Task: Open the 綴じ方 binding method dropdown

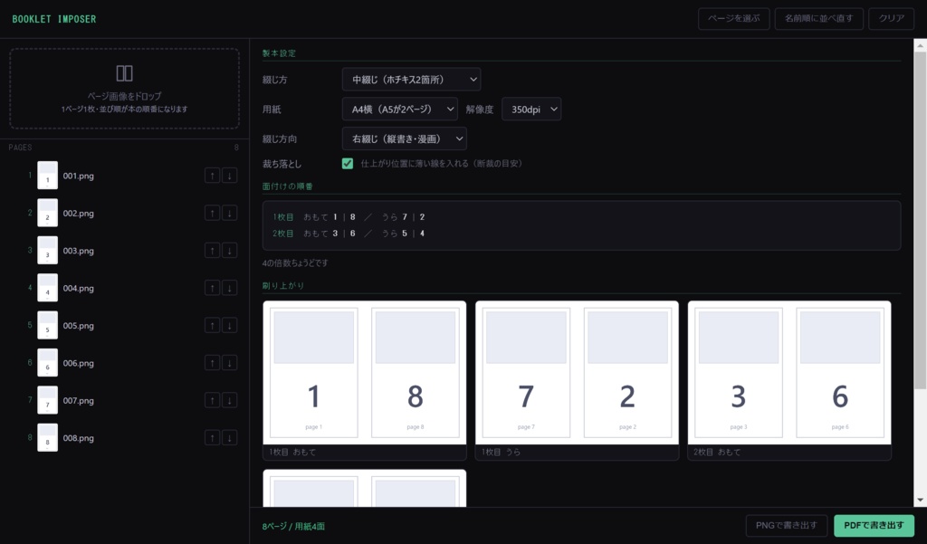Action: 412,80
